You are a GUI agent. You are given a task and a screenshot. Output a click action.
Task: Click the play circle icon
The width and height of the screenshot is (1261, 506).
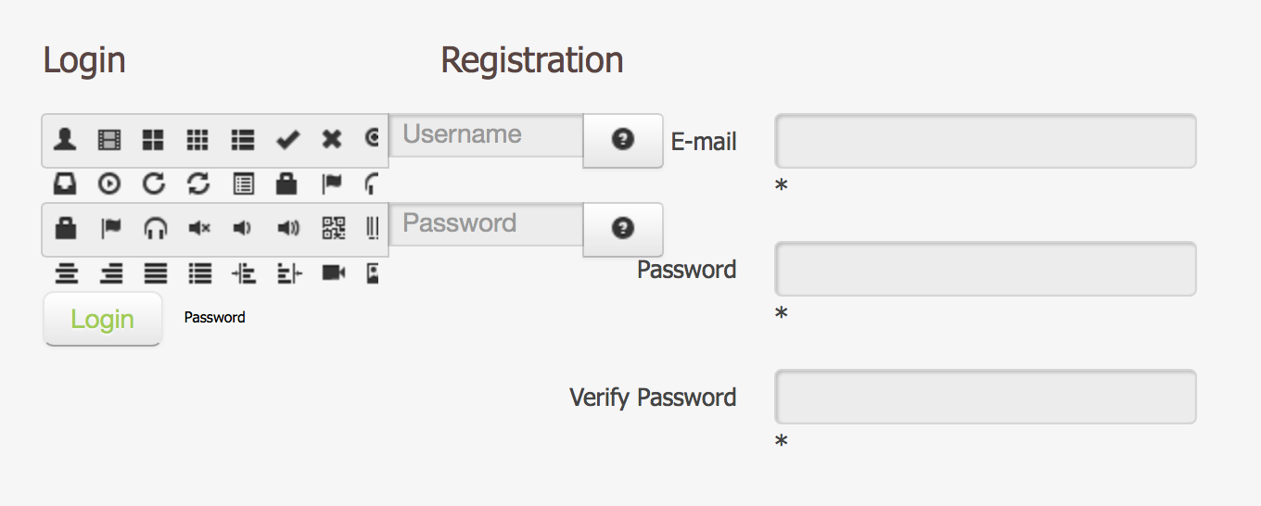point(109,184)
